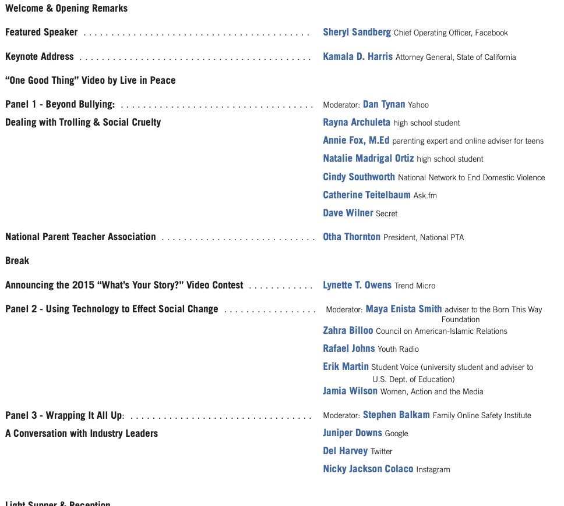This screenshot has height=506, width=564.
Task: Open the Rayna Archuleta link
Action: coord(357,123)
